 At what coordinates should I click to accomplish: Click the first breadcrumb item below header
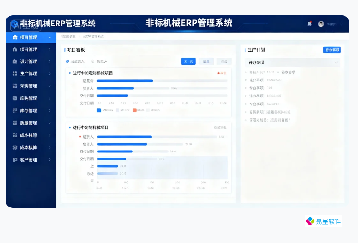[x=68, y=36]
